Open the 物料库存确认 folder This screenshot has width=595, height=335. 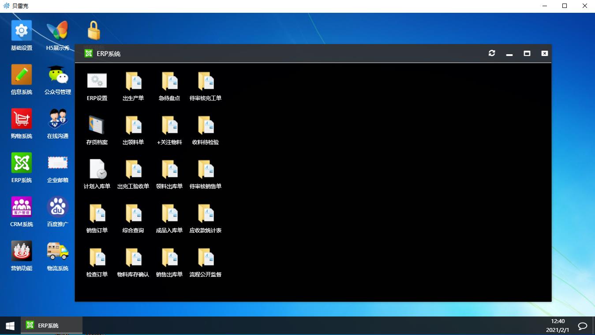pyautogui.click(x=133, y=258)
